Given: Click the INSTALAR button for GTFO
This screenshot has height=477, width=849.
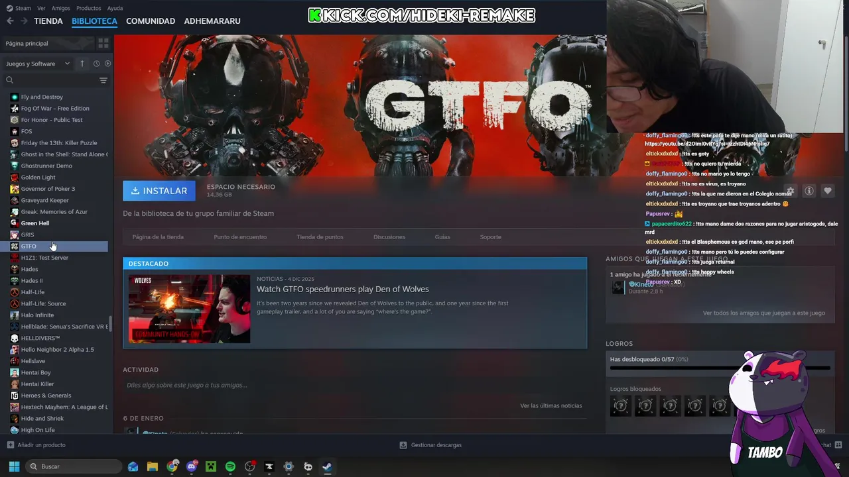Looking at the screenshot, I should click(x=159, y=191).
